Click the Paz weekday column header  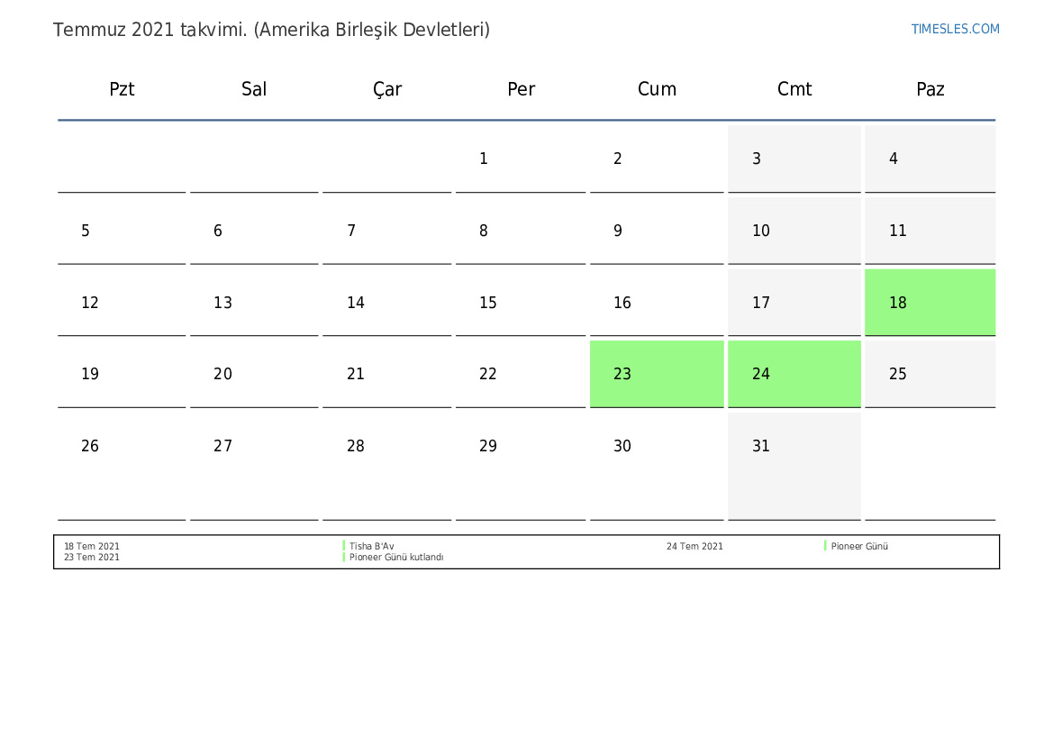[x=930, y=89]
